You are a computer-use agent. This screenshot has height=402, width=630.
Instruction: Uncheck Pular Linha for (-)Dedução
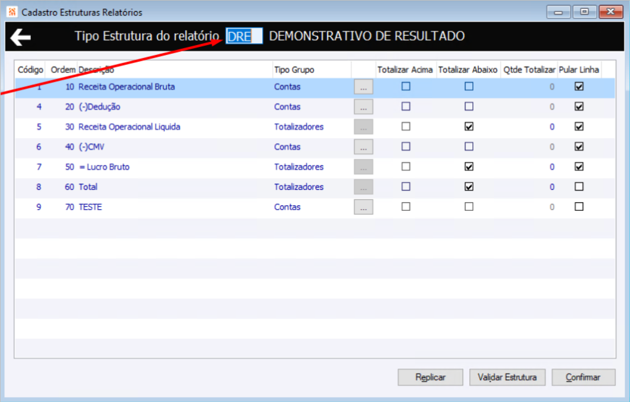pos(579,106)
